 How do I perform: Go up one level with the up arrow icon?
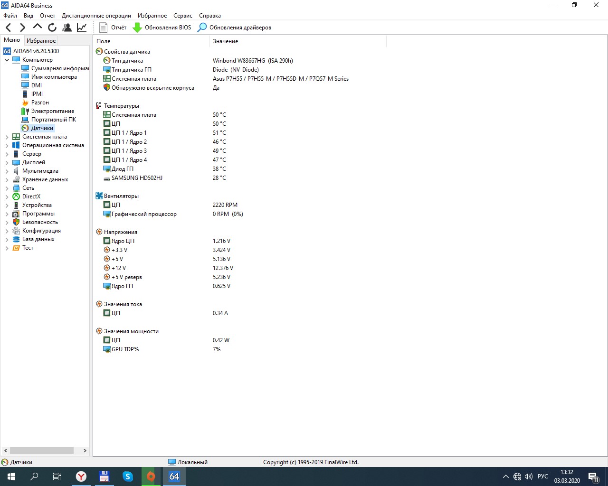[x=38, y=27]
